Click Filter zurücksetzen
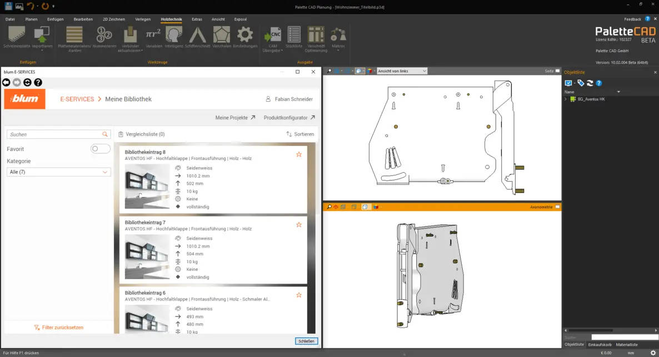 coord(59,328)
